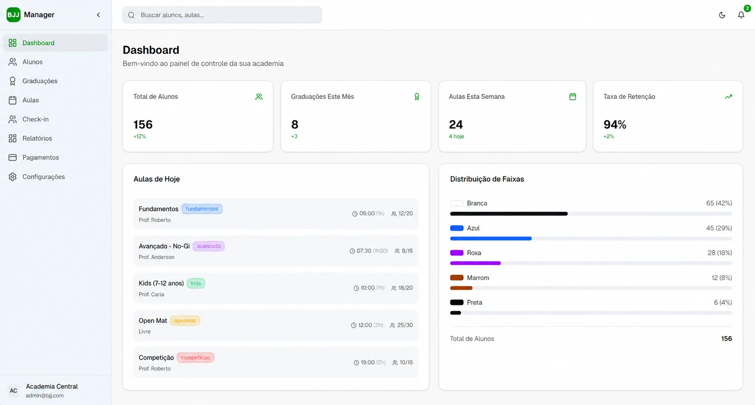Click the '+12%' growth text

click(x=140, y=136)
